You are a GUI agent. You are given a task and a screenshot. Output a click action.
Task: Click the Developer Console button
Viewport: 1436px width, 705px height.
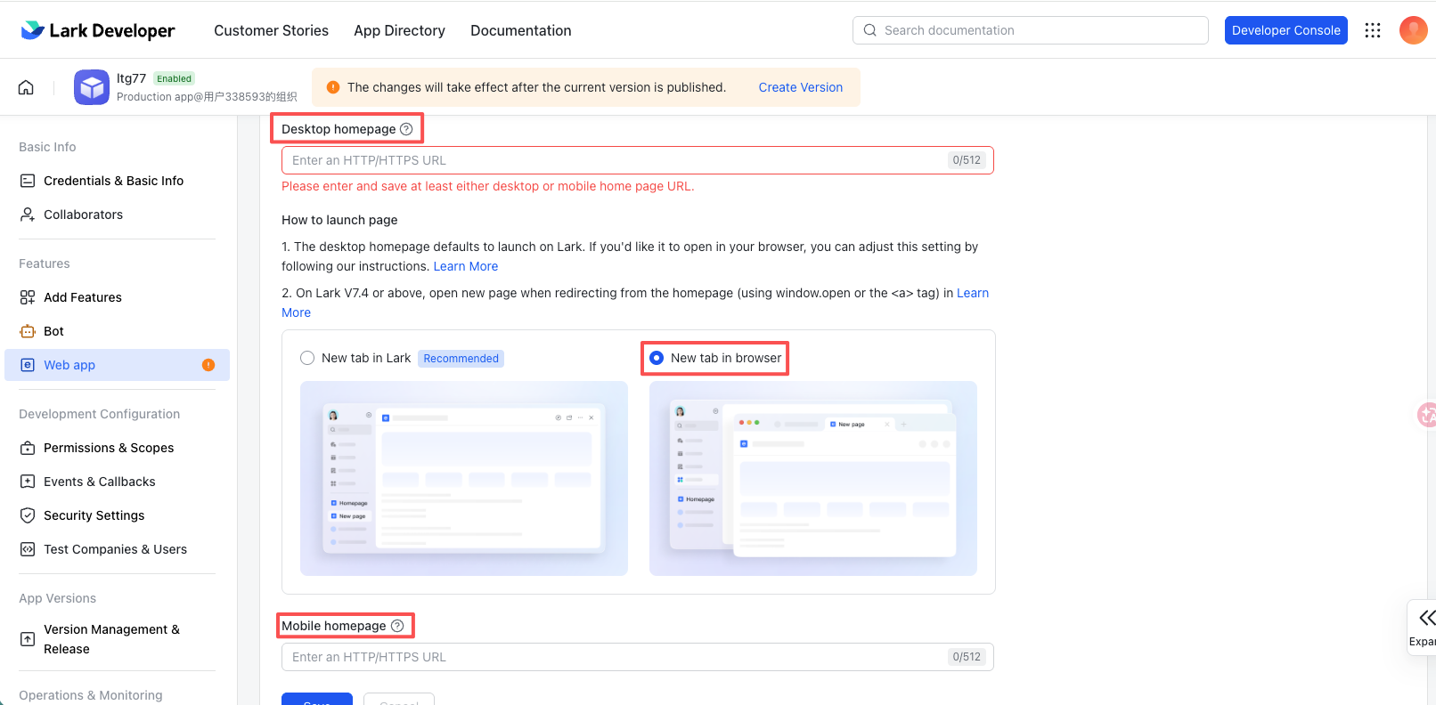(x=1285, y=30)
